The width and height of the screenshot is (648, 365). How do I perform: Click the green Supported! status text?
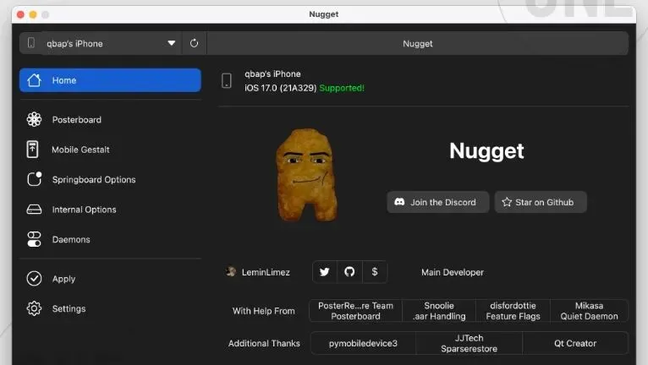pyautogui.click(x=342, y=88)
